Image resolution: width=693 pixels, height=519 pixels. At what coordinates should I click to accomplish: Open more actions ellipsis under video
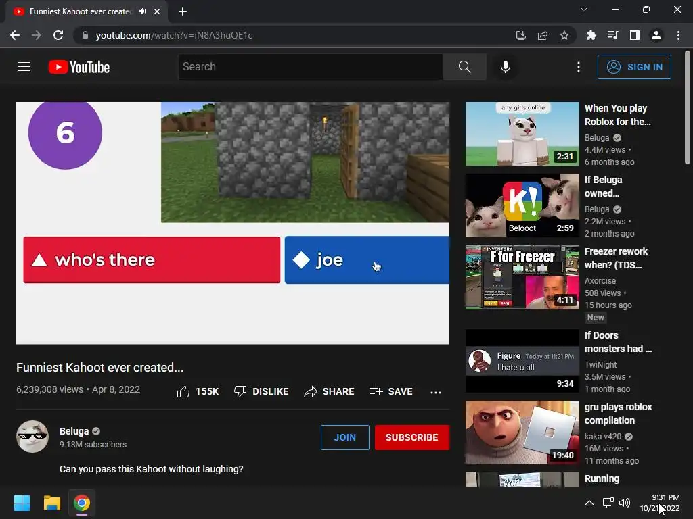point(436,392)
